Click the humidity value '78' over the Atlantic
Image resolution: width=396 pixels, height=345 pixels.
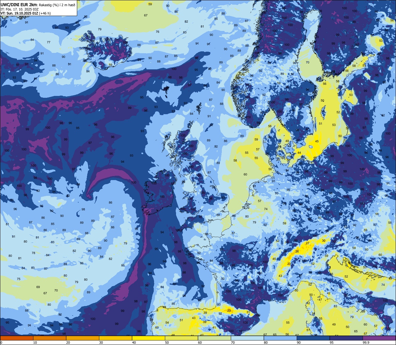click(33, 253)
